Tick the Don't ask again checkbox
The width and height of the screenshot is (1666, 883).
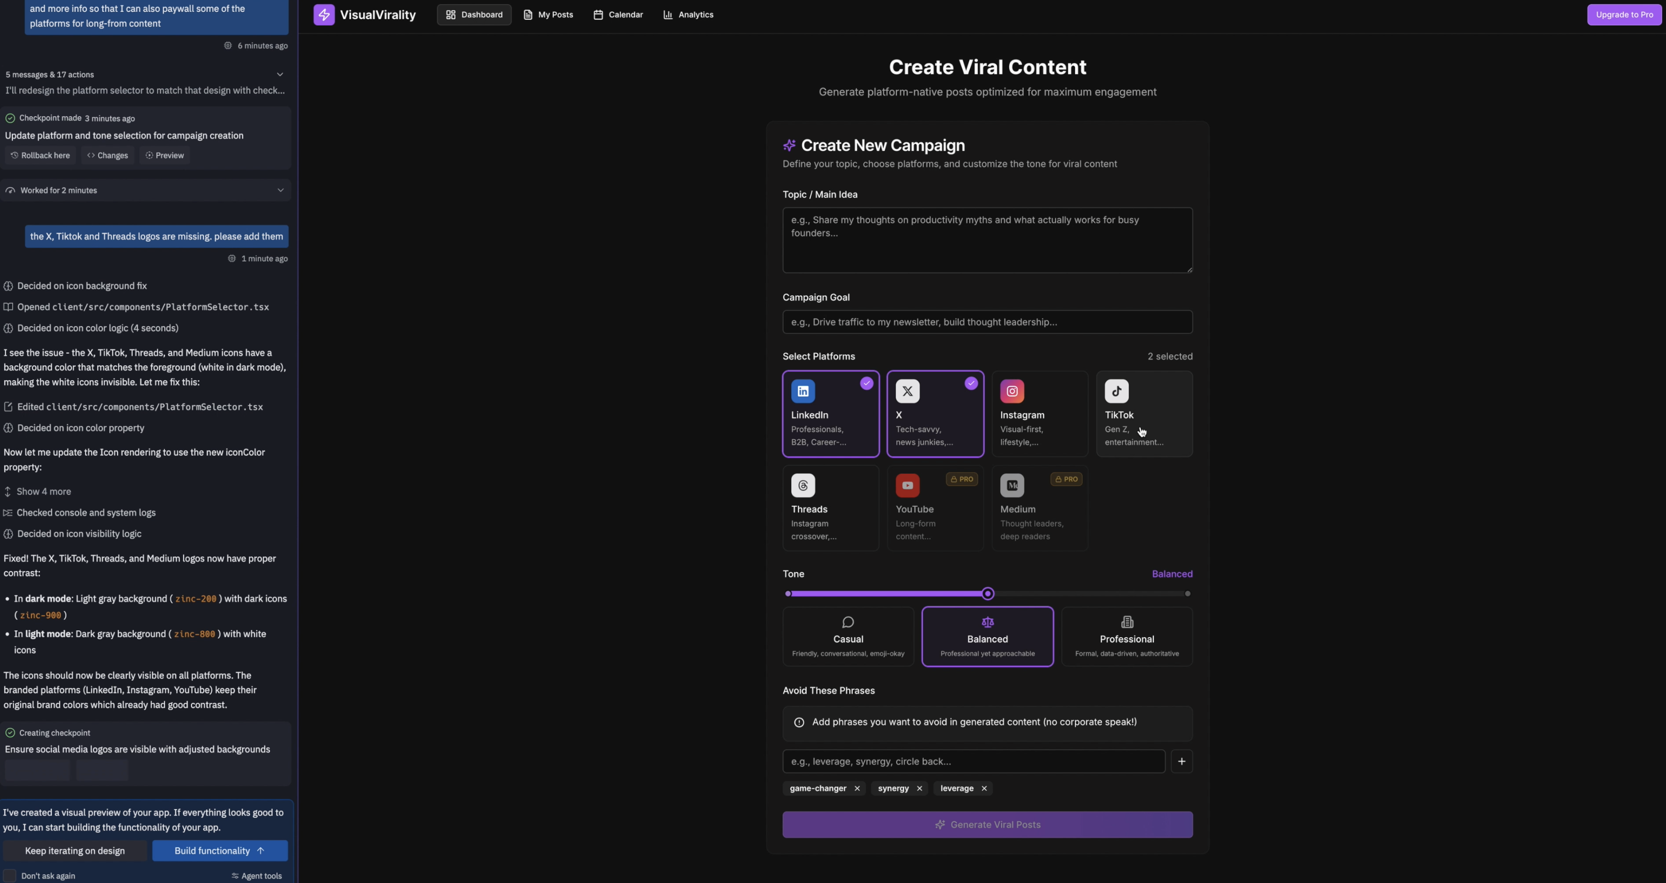(x=10, y=876)
